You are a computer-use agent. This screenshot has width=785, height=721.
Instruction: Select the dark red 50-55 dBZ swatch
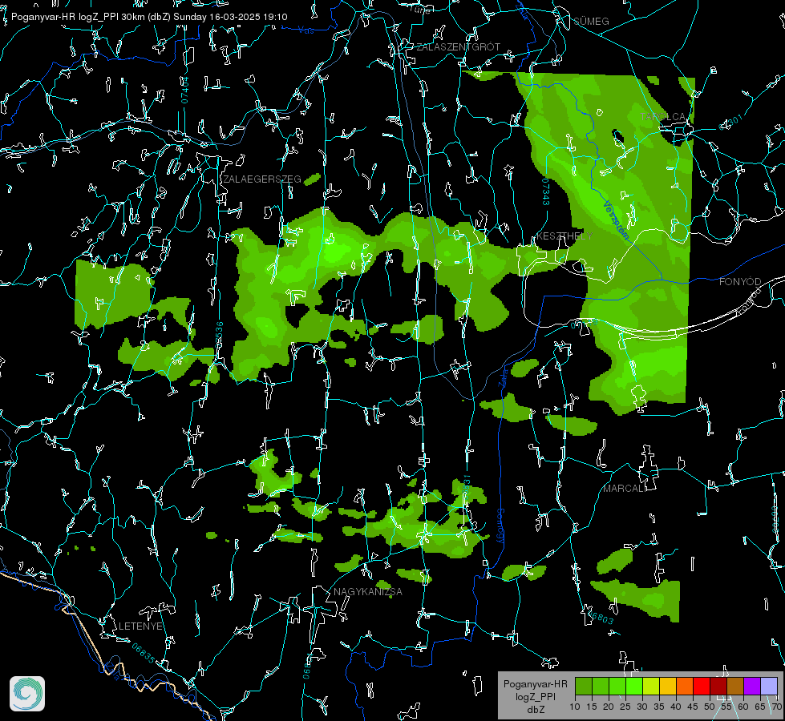[x=718, y=686]
